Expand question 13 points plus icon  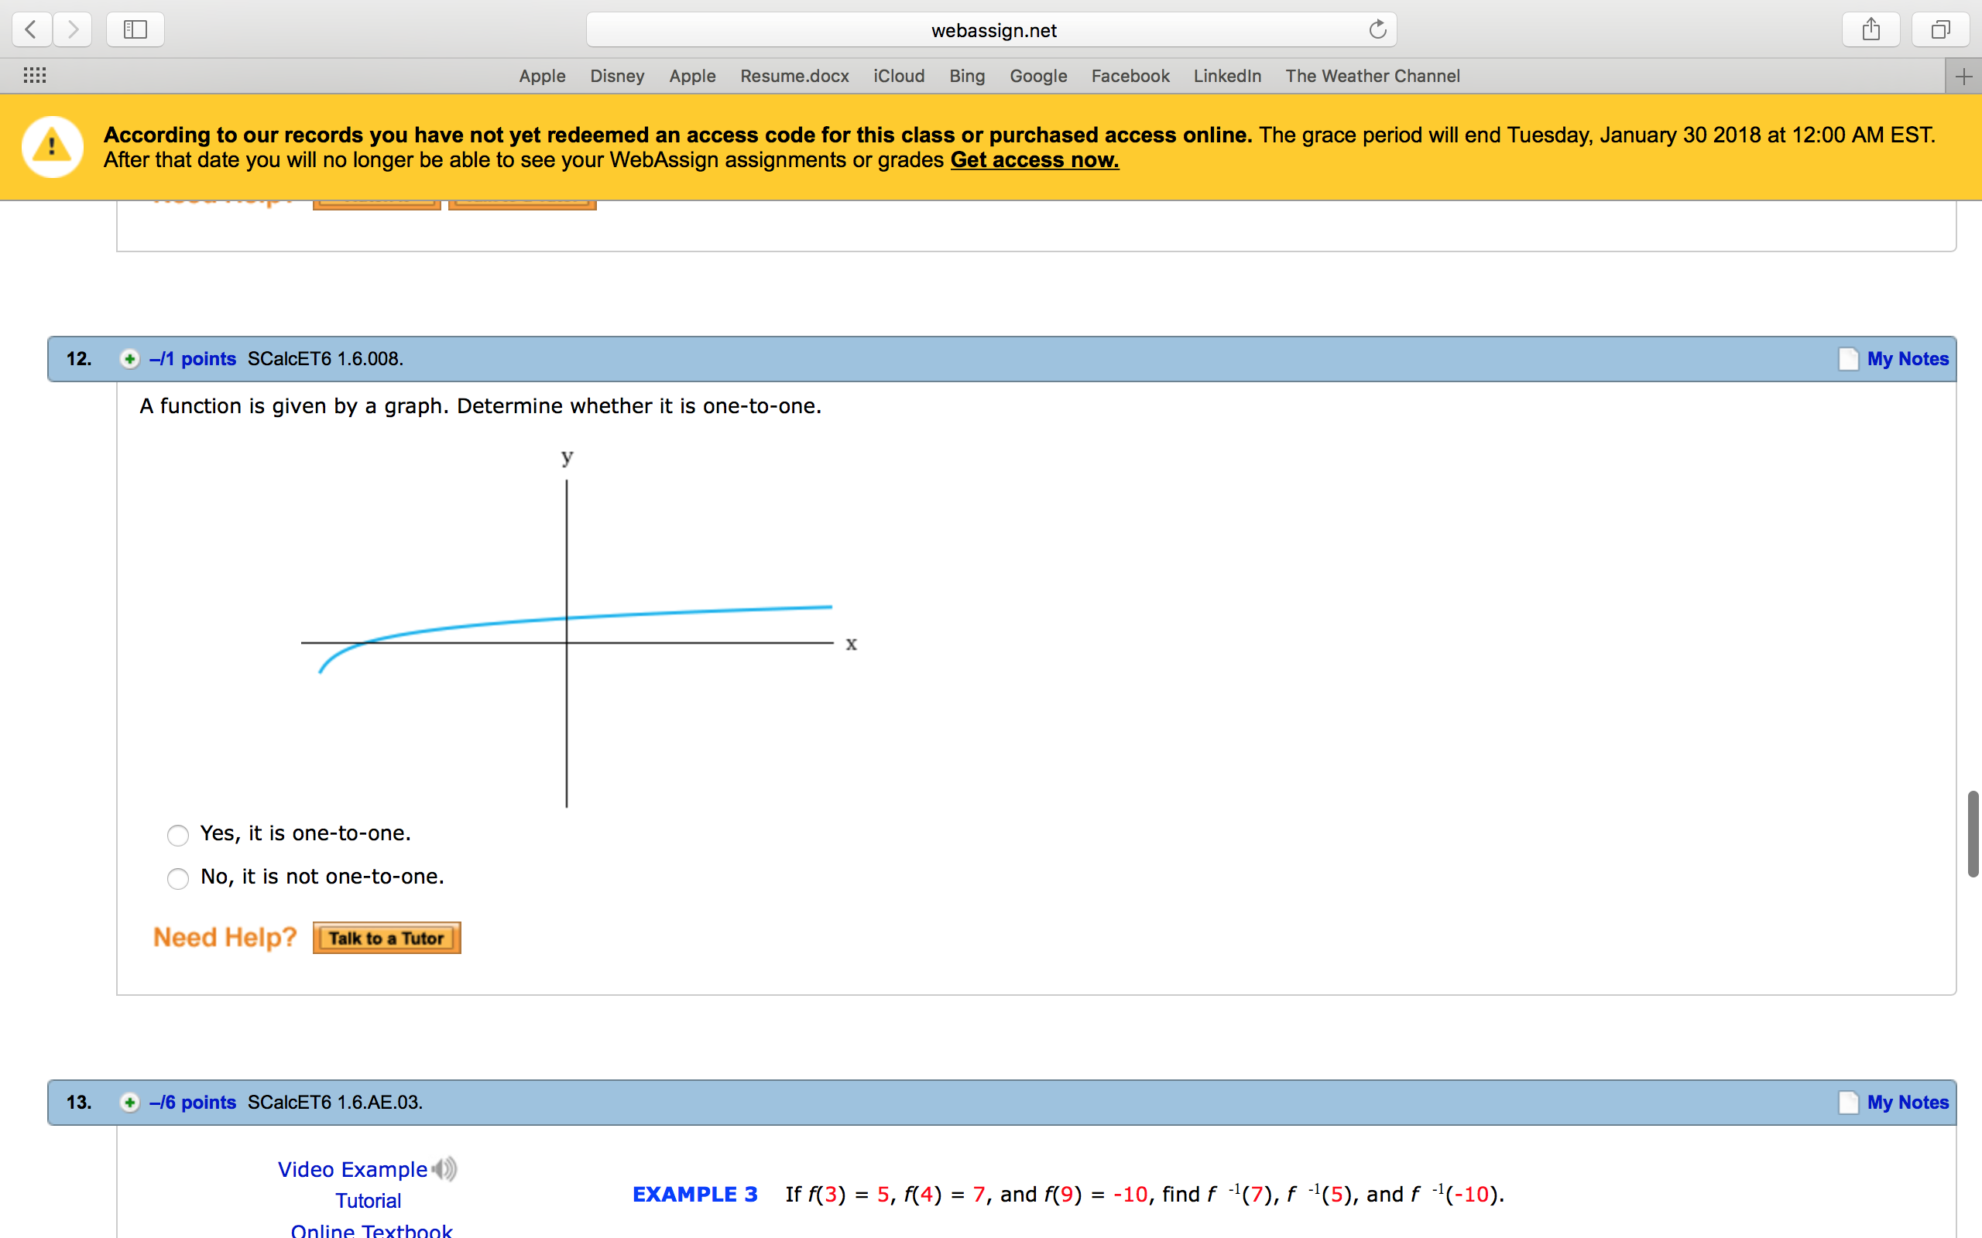pos(129,1102)
